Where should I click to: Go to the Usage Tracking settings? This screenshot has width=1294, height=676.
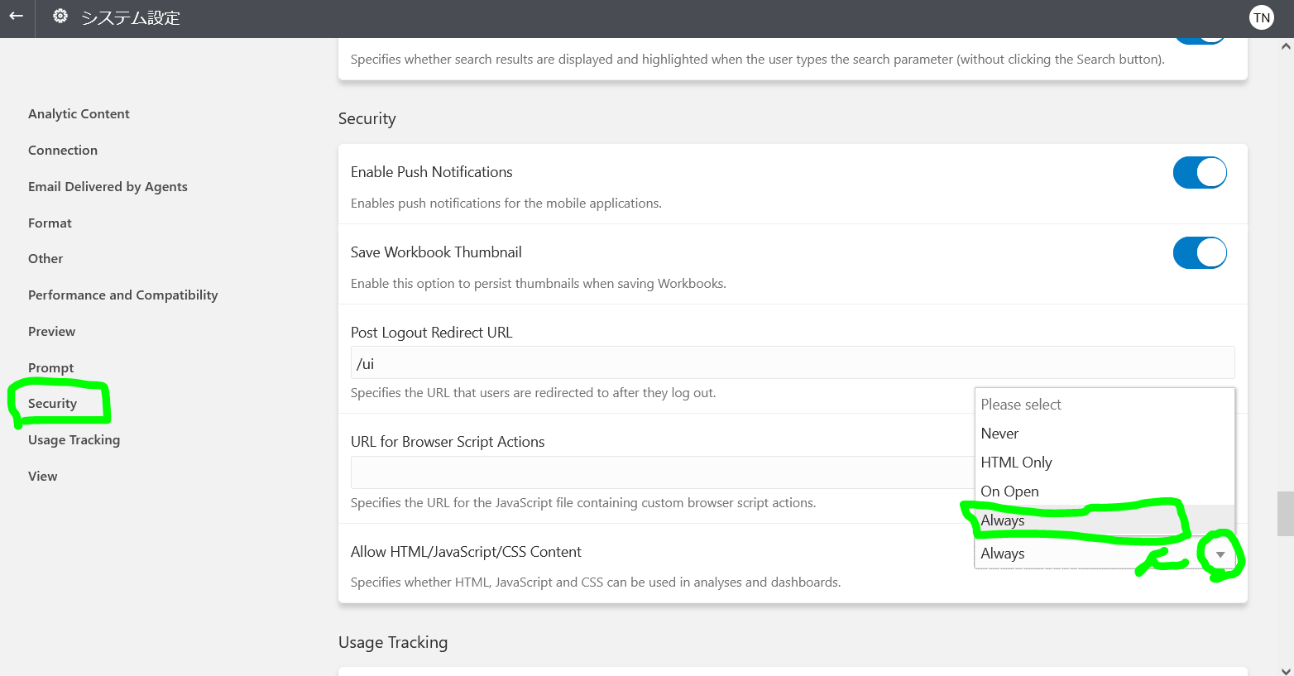click(x=74, y=439)
